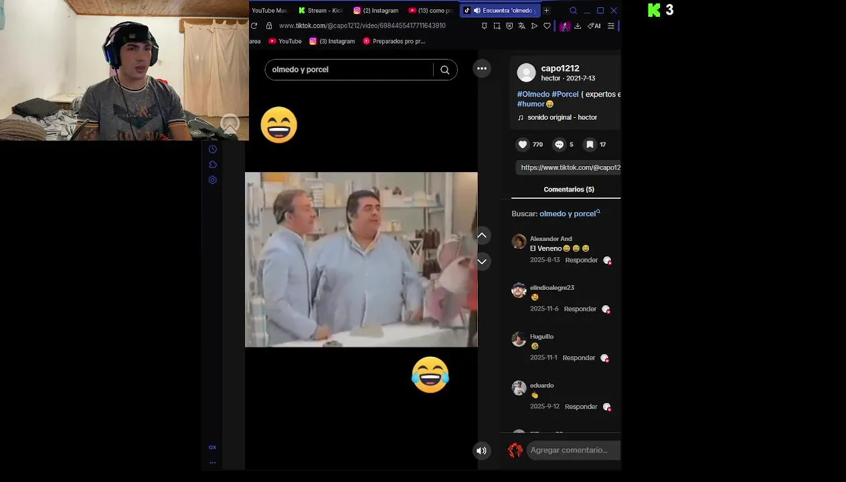Open the sidebar three-dots menu at bottom
Screen dimensions: 846x482
pyautogui.click(x=212, y=462)
